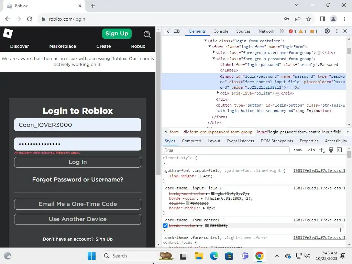Image resolution: width=352 pixels, height=264 pixels.
Task: Toggle element state :hov button
Action: point(298,150)
